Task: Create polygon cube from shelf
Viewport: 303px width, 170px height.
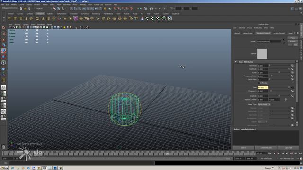Action: [x=15, y=18]
